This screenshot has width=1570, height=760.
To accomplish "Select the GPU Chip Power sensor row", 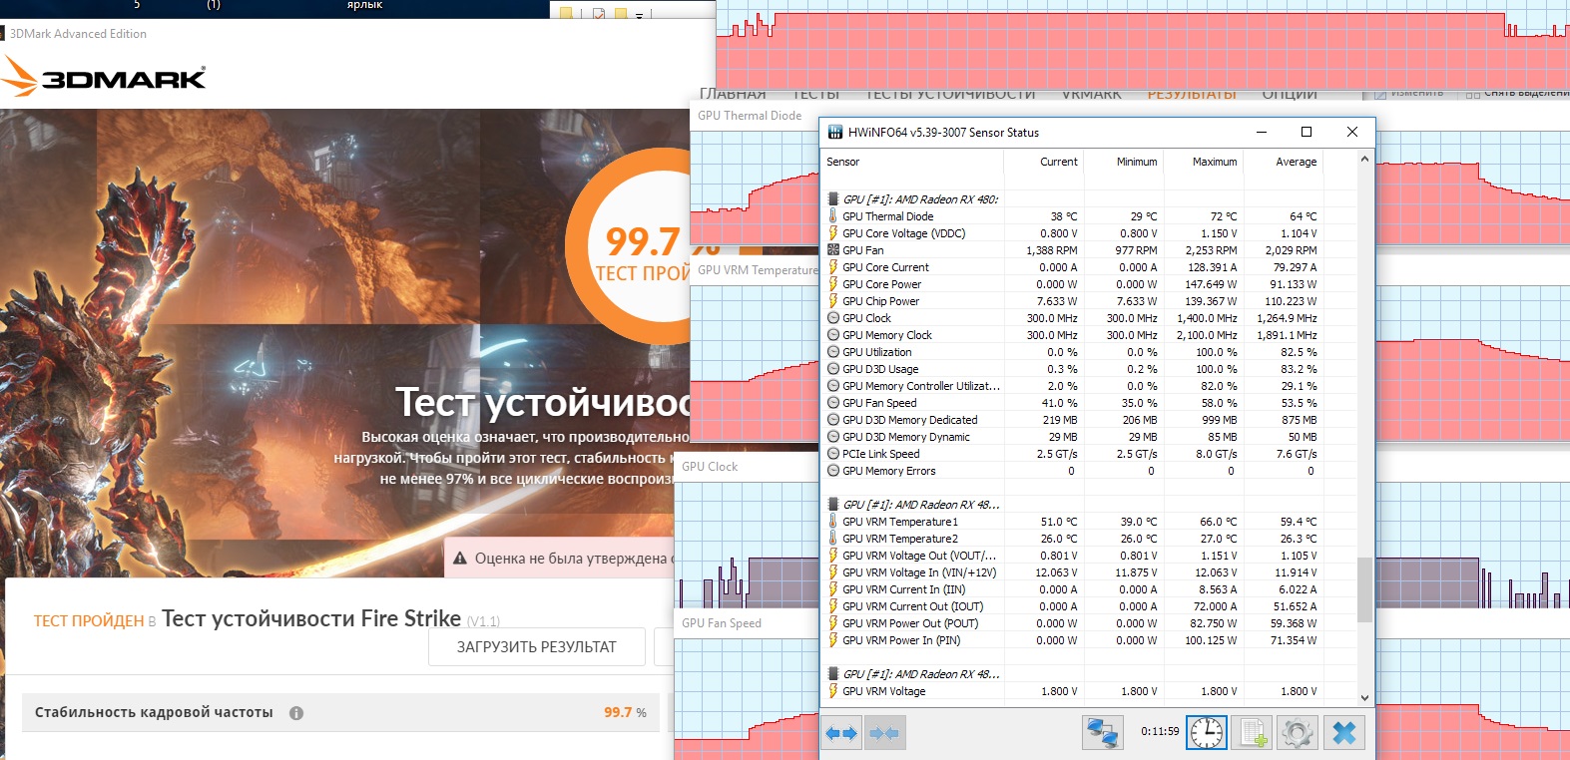I will tap(1089, 301).
